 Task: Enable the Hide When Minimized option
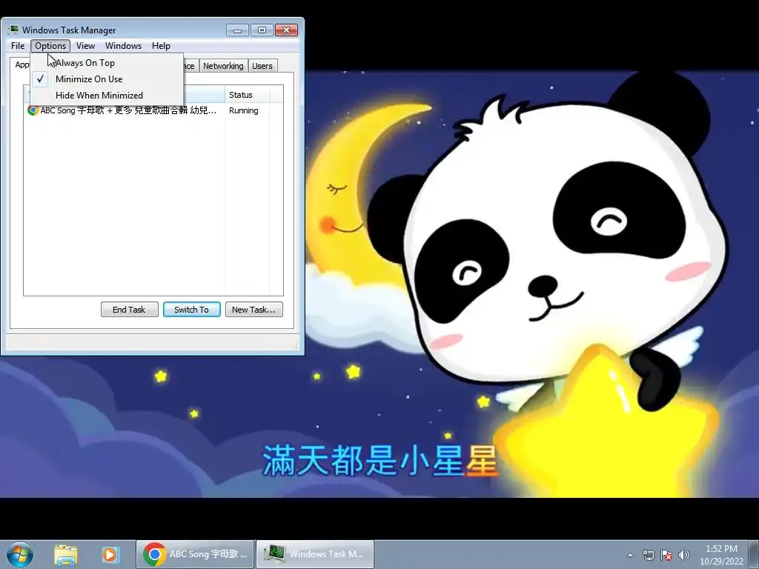pyautogui.click(x=107, y=96)
